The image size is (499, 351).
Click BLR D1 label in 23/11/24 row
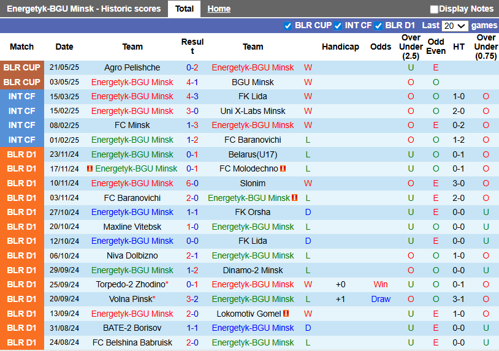pyautogui.click(x=21, y=154)
